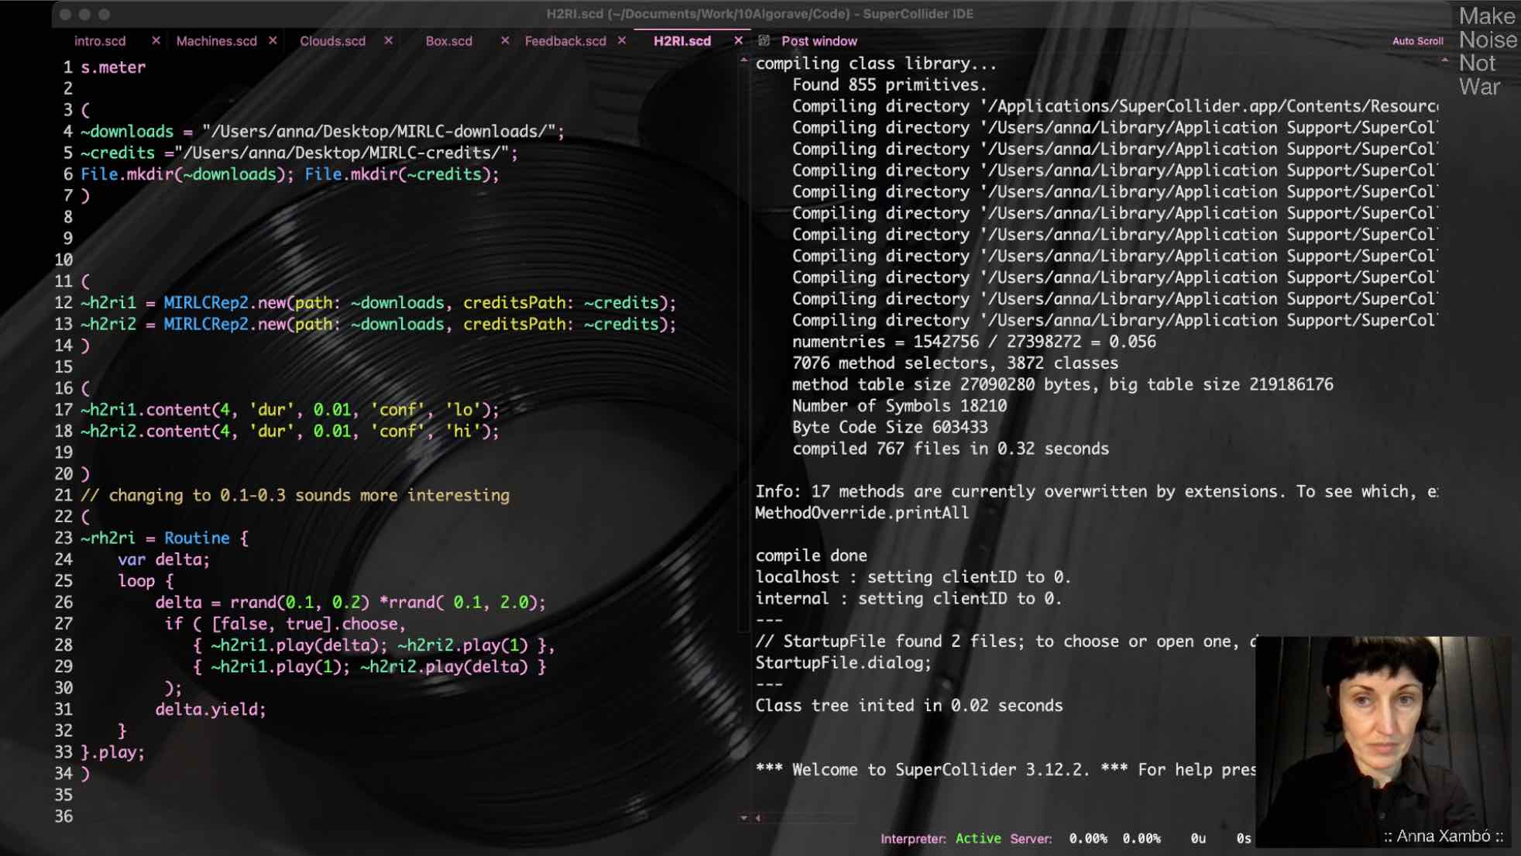Close the Box.scd tab
This screenshot has height=856, width=1521.
pos(505,40)
